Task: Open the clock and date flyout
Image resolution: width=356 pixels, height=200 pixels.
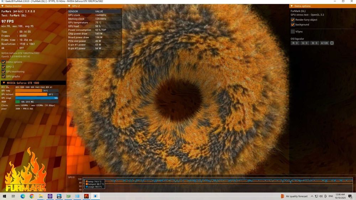Action: [340, 196]
